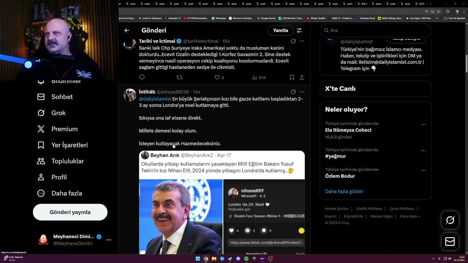468x263 pixels.
Task: Open Sohbet in the sidebar
Action: coord(55,97)
